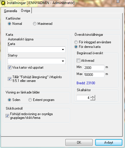Click the Solen sun icon in title bar
This screenshot has width=125, height=148.
[3, 3]
